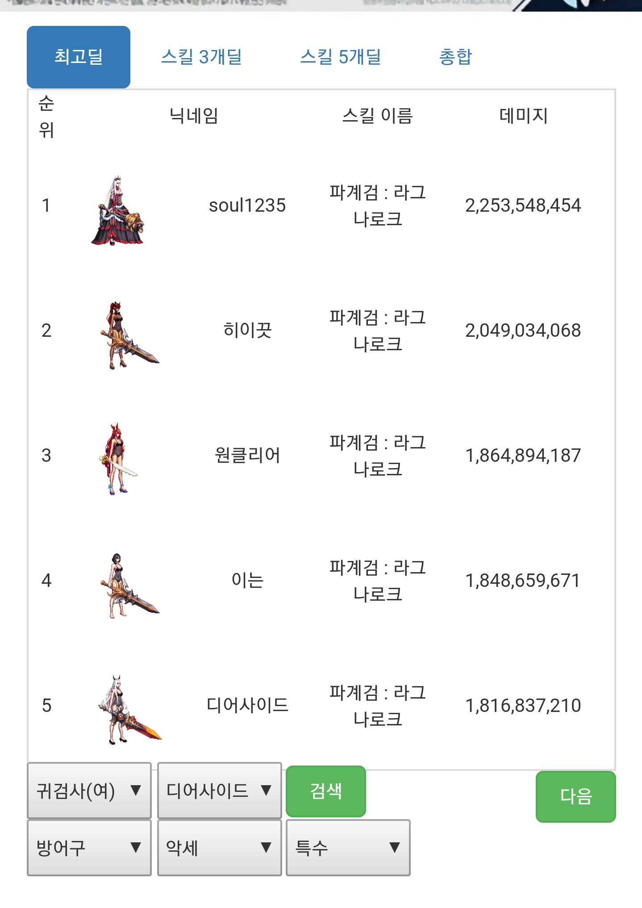Image resolution: width=642 pixels, height=908 pixels.
Task: Switch to the 스킬 5개딜 tab
Action: coord(340,57)
